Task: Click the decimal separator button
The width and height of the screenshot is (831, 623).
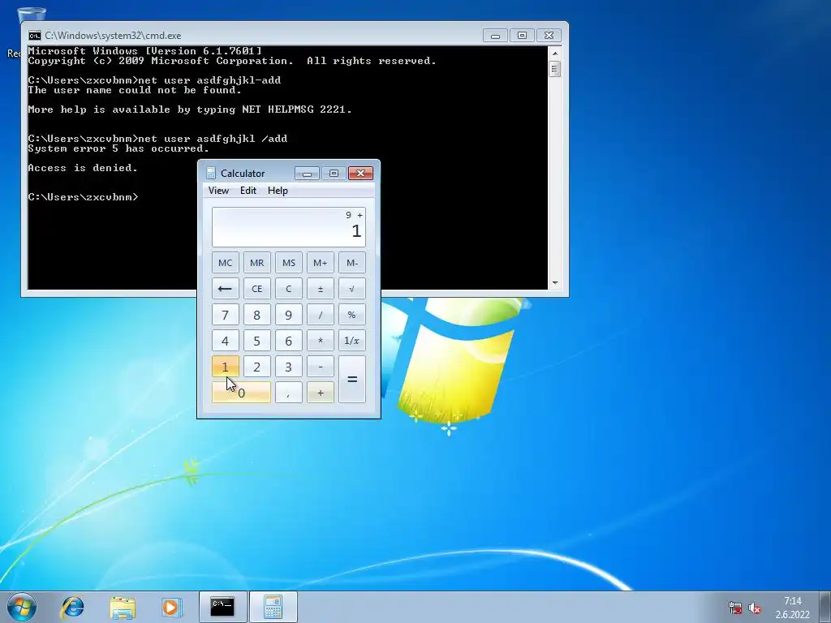Action: pos(289,393)
